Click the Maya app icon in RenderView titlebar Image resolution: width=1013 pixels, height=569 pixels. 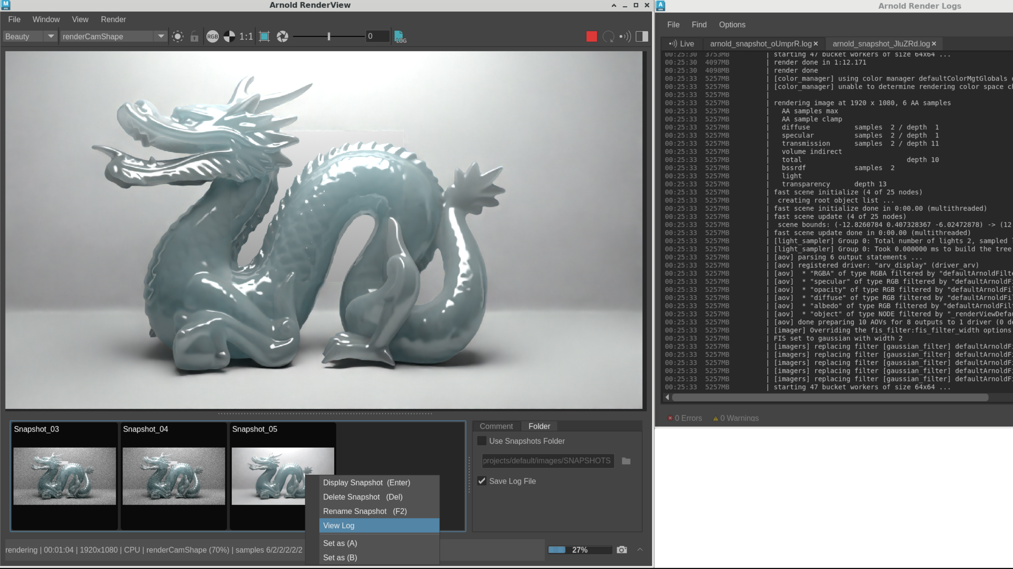pyautogui.click(x=6, y=5)
